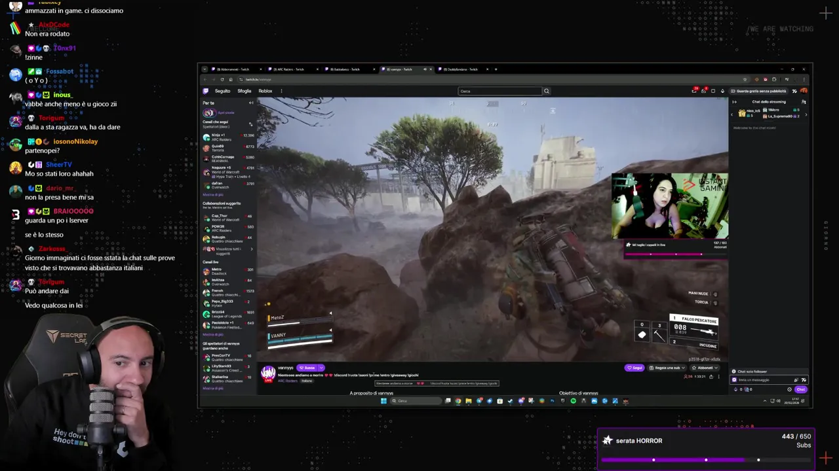
Task: Open browser extensions puzzle icon
Action: (x=774, y=79)
